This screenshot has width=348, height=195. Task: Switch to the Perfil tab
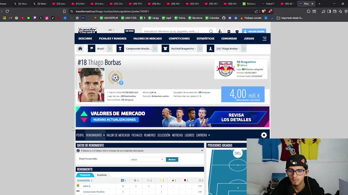click(80, 135)
